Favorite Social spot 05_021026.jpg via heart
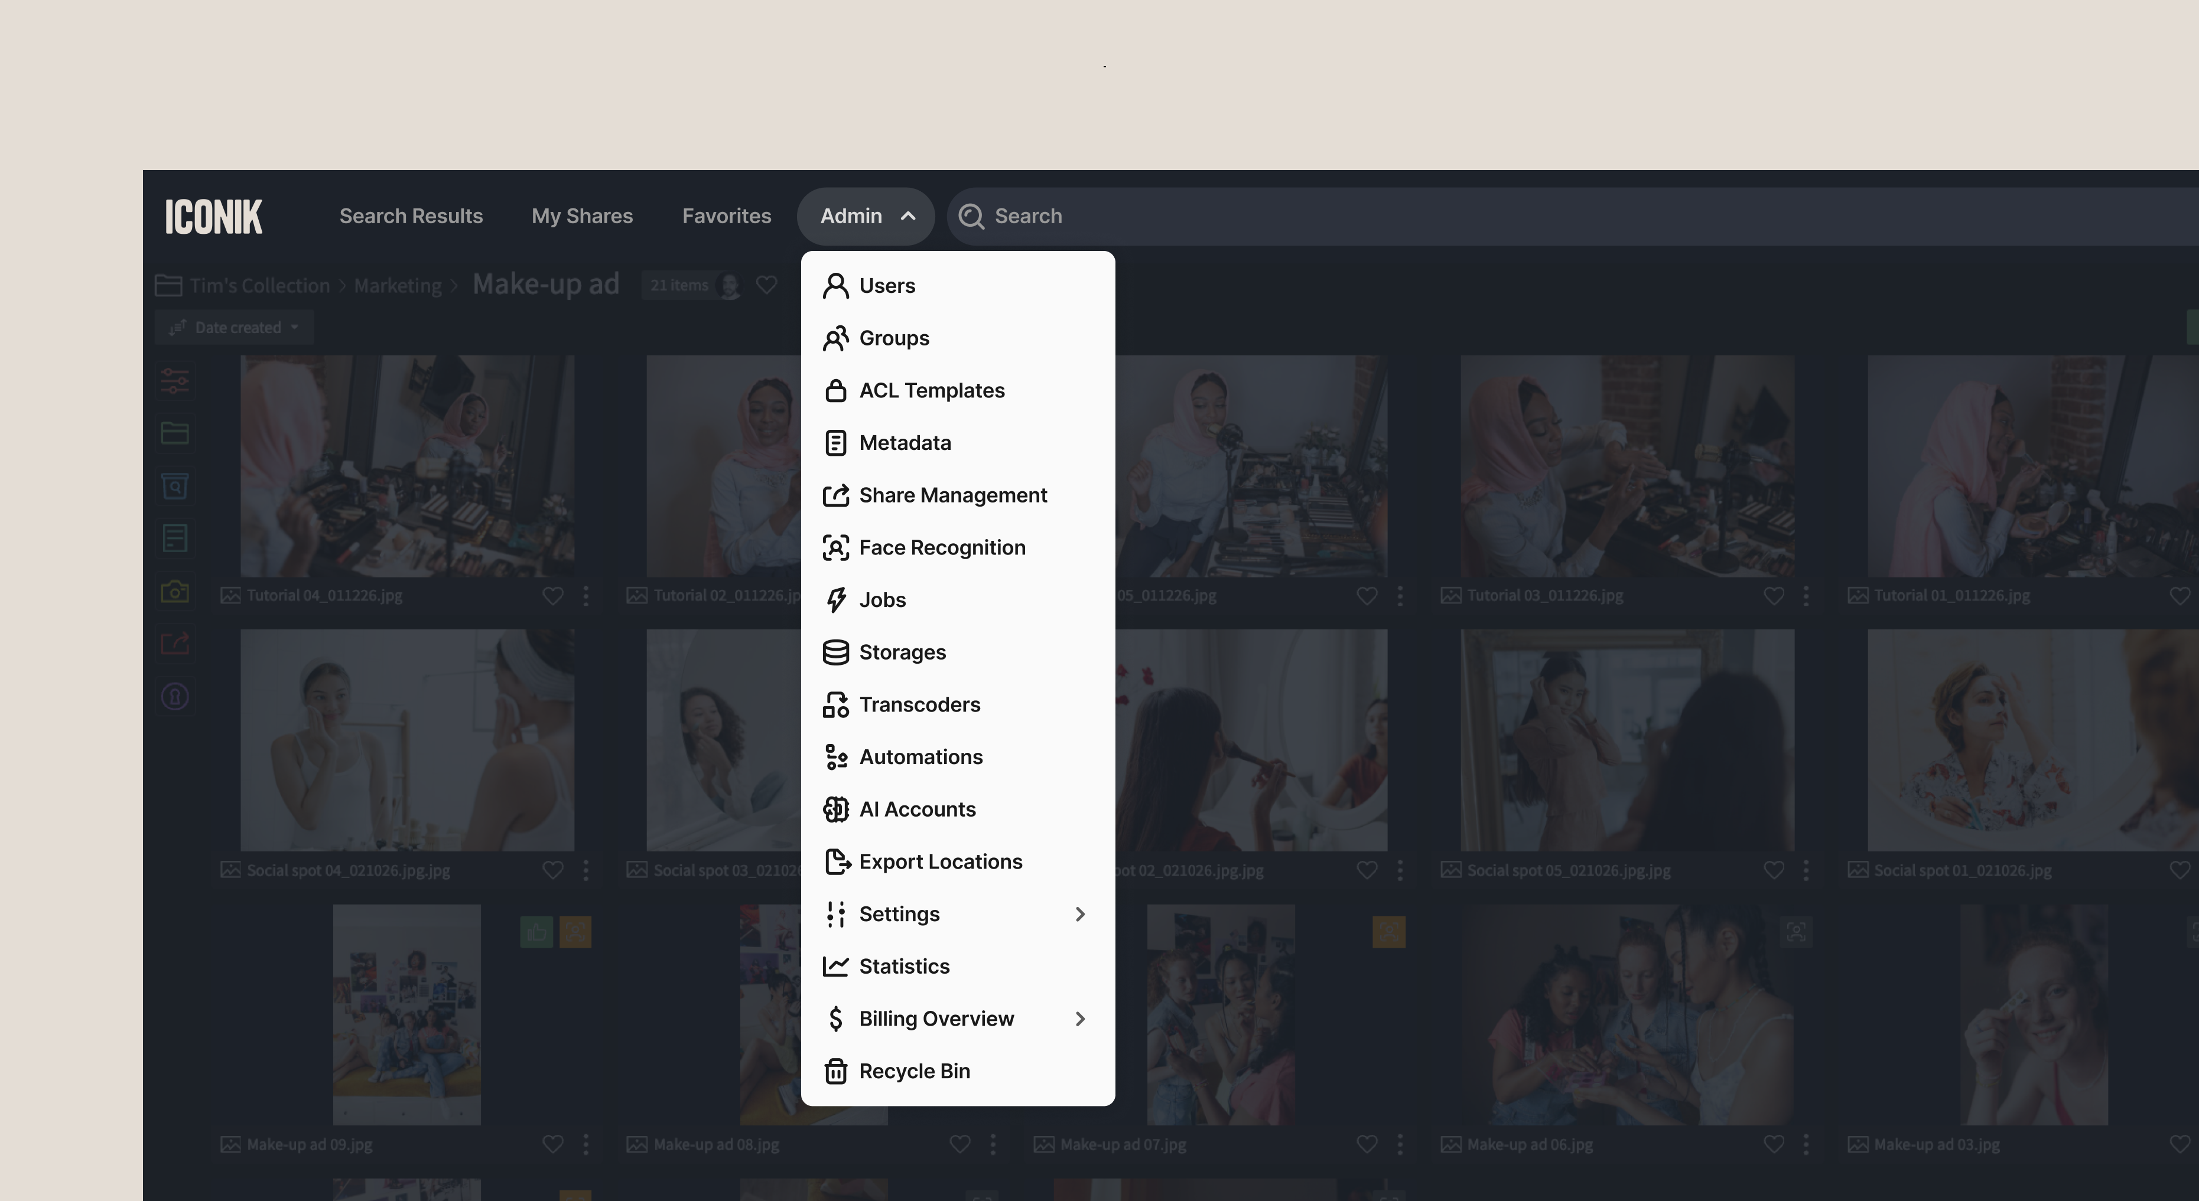 pyautogui.click(x=1773, y=870)
